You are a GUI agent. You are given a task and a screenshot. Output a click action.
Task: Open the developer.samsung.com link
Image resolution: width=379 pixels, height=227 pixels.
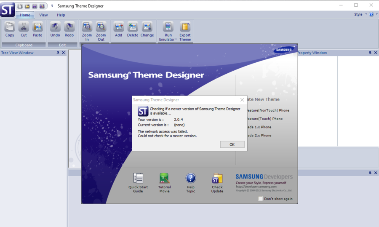(256, 187)
